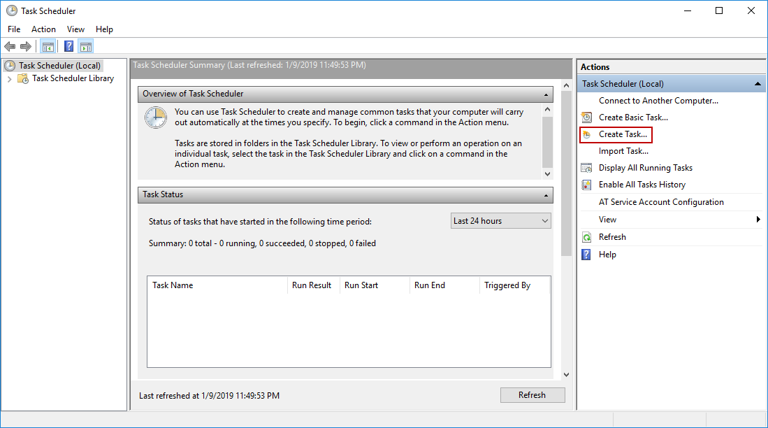Open the View menu in the menu bar
Screen dimensions: 768x428
click(x=75, y=29)
